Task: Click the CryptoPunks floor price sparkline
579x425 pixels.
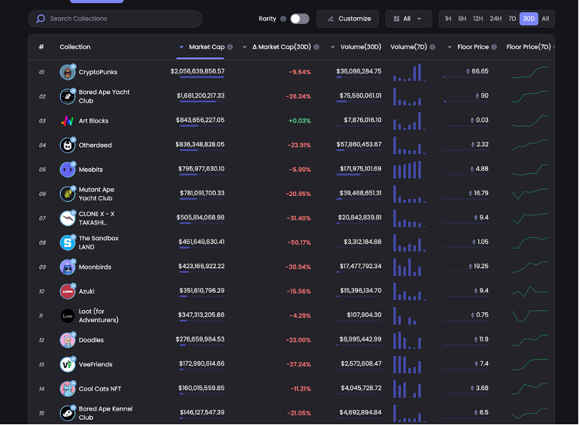Action: click(530, 72)
